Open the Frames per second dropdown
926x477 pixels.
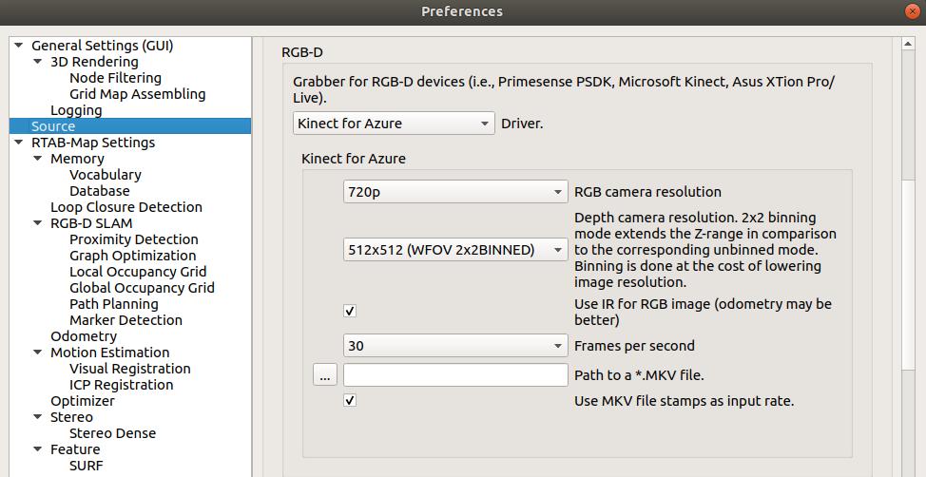pyautogui.click(x=455, y=346)
